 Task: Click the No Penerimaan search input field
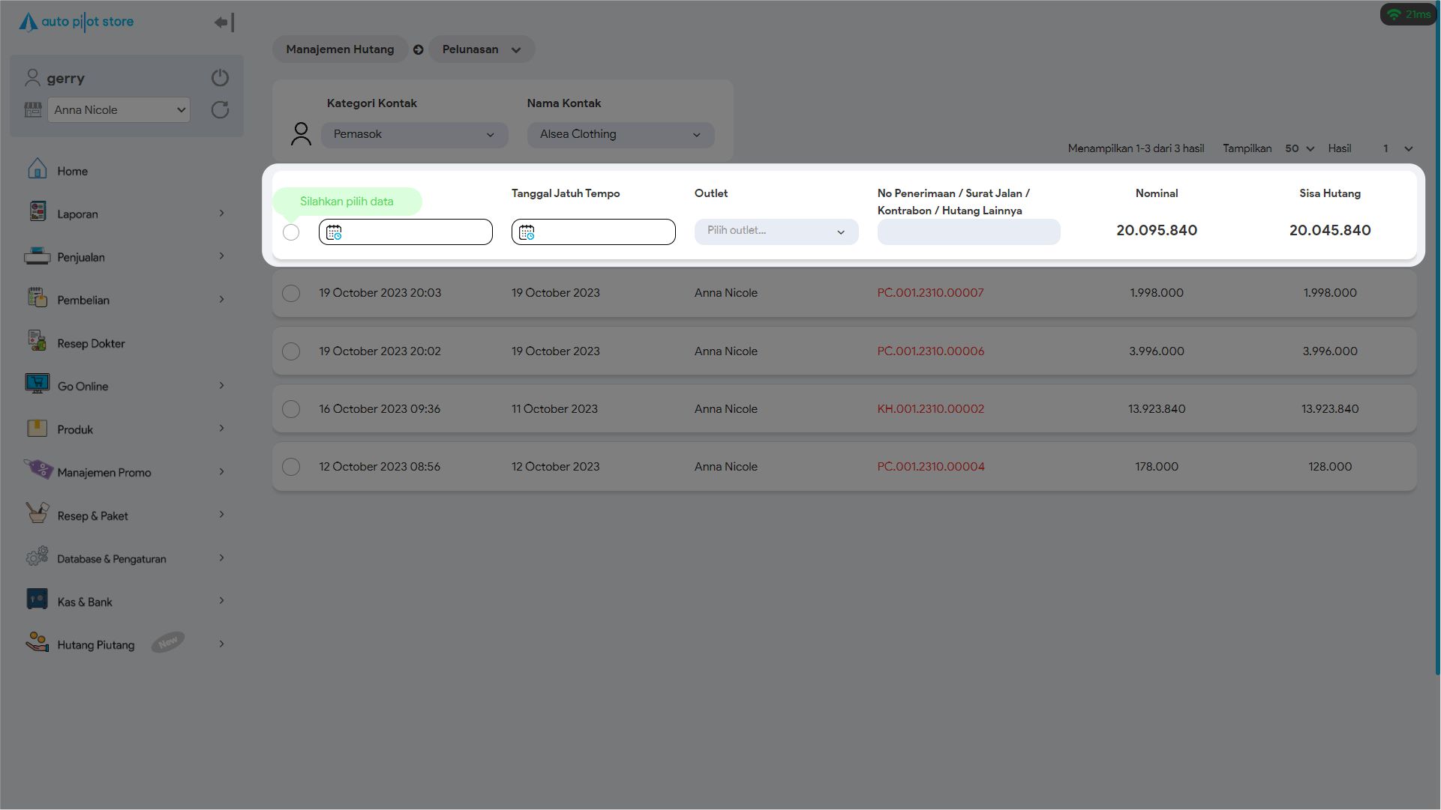(968, 232)
